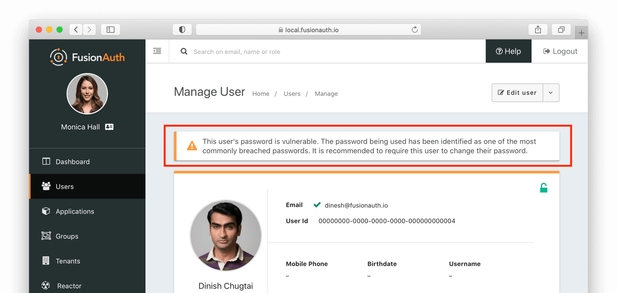The height and width of the screenshot is (293, 617).
Task: Click the local.fusionauth.io address bar
Action: click(308, 30)
